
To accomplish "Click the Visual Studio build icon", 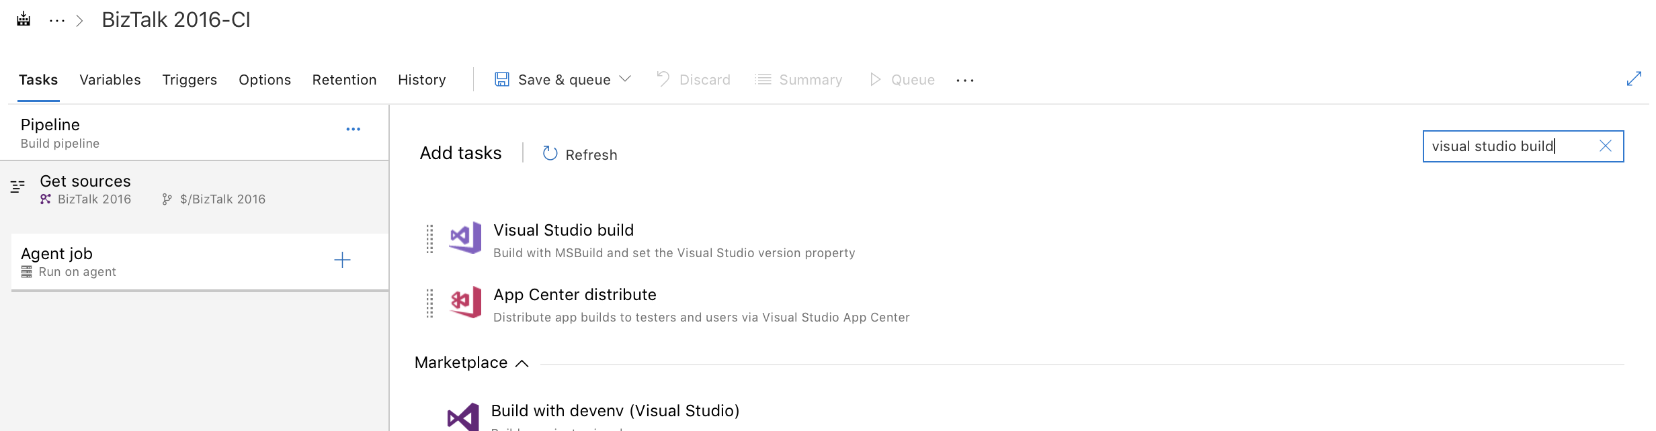I will tap(465, 238).
